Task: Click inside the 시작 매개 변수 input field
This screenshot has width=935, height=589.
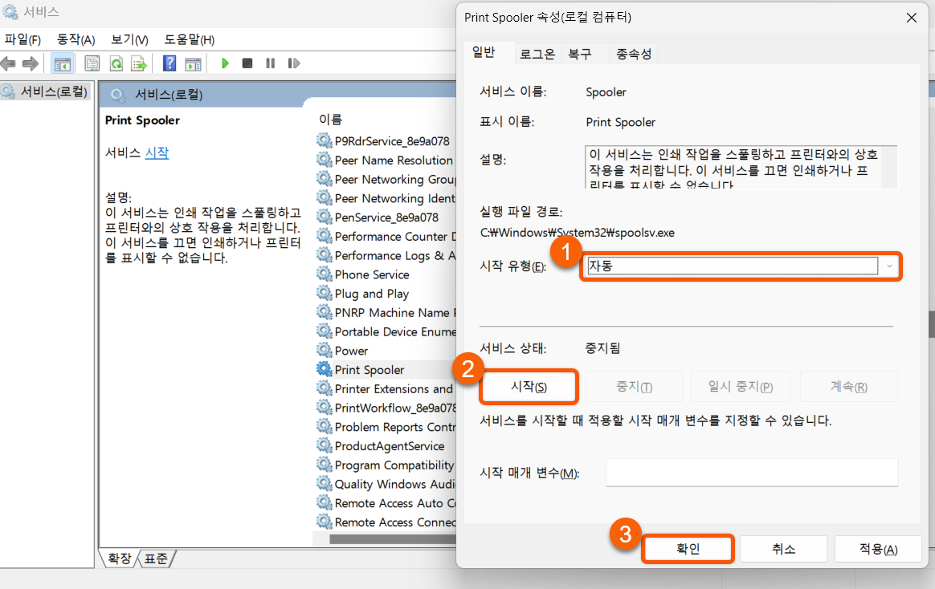Action: [751, 473]
